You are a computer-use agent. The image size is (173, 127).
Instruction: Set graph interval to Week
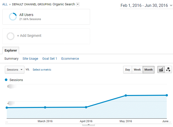(137, 70)
